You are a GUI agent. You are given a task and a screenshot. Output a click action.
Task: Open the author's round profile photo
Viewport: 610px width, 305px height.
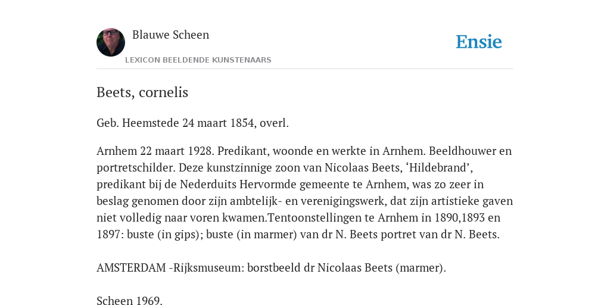tap(111, 42)
